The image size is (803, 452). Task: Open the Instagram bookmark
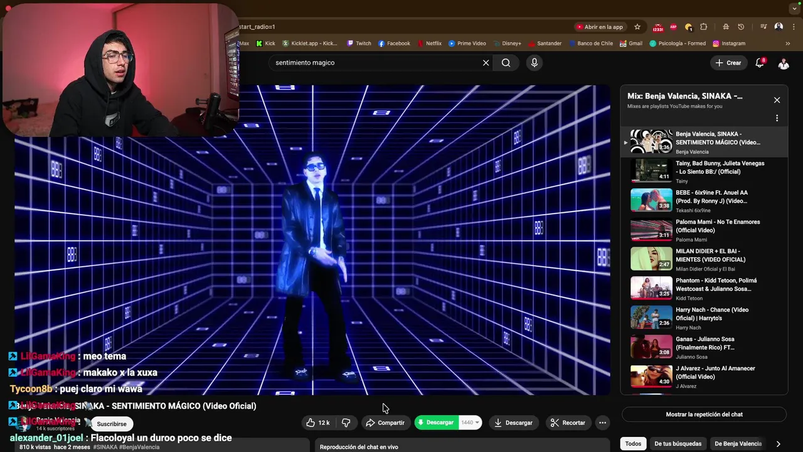[729, 43]
